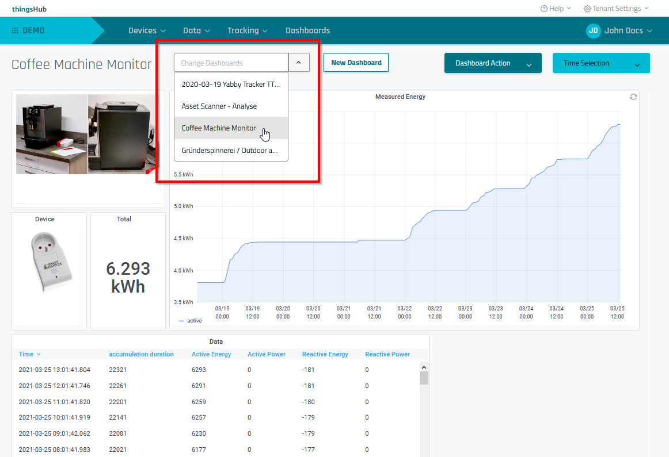
Task: Click the refresh icon on Measured Energy chart
Action: 633,97
